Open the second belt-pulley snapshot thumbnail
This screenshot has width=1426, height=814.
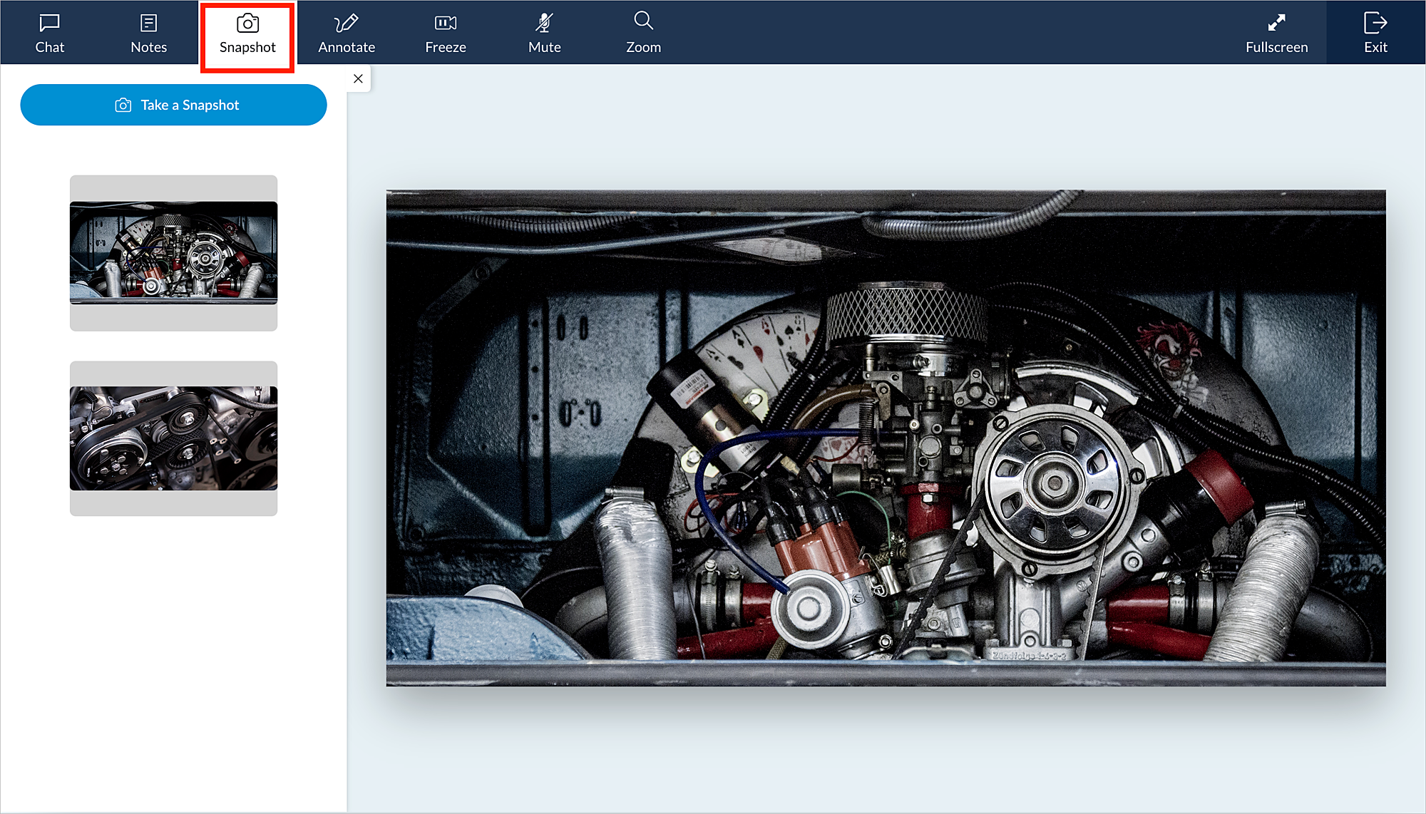173,438
